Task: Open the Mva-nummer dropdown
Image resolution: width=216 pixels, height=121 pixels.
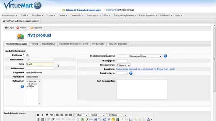Action: point(123,65)
